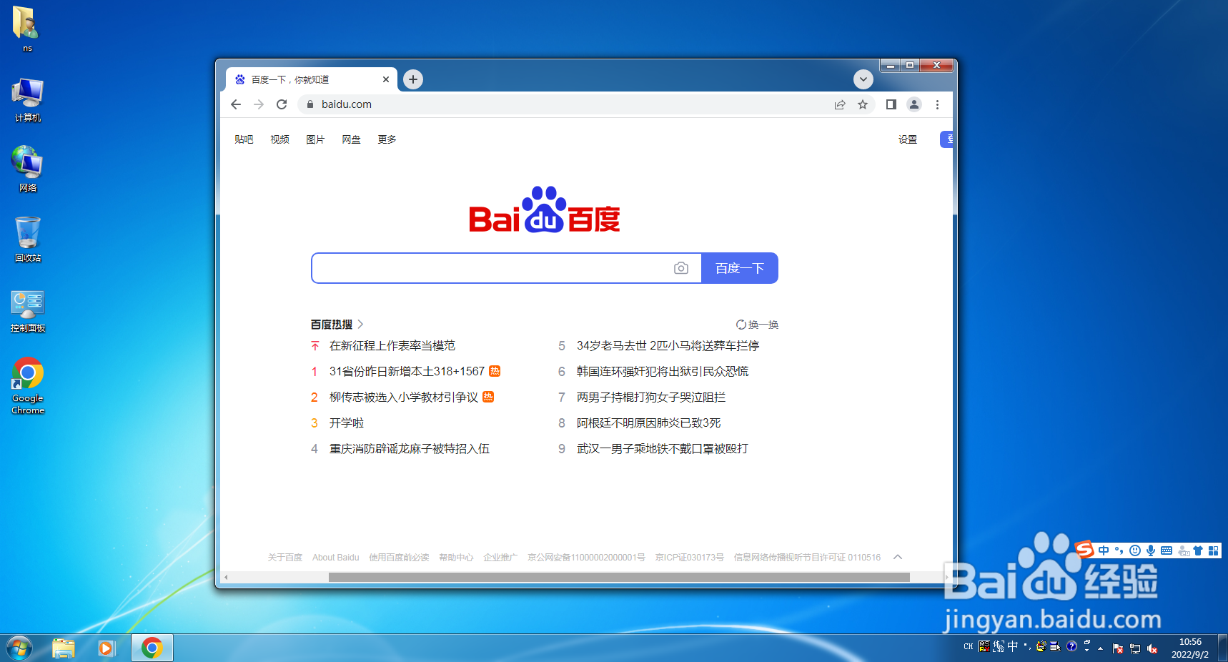Open 网盘 in the top navigation

351,139
